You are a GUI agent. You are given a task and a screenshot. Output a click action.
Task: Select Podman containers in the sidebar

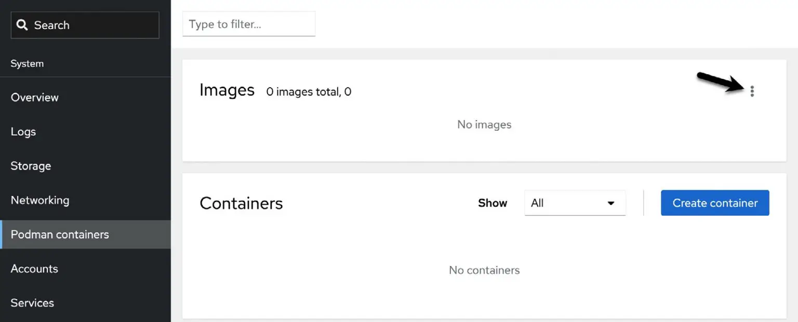(x=60, y=234)
